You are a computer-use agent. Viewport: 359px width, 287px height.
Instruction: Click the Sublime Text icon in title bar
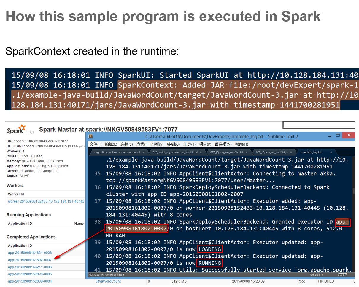91,136
